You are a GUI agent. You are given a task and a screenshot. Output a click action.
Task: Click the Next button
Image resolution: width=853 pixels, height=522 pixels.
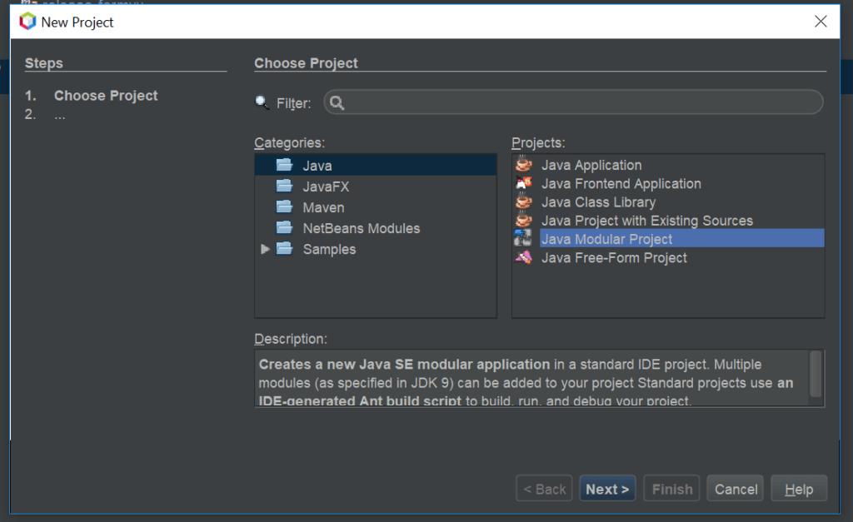click(x=607, y=488)
